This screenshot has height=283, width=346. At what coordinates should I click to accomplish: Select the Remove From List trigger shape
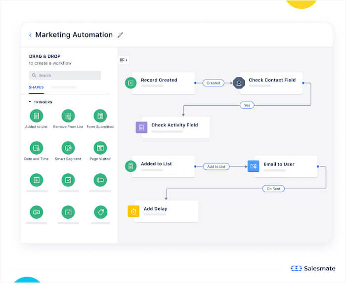68,116
